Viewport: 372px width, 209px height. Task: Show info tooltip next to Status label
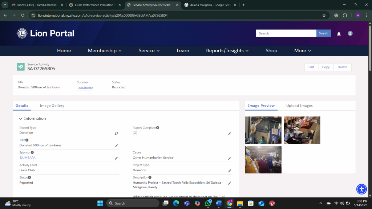[29, 177]
